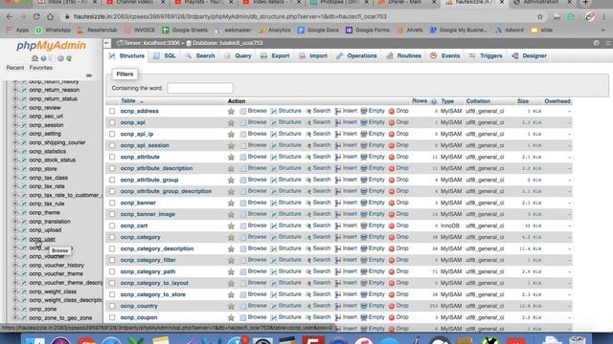Sort by Table column header

pyautogui.click(x=128, y=101)
